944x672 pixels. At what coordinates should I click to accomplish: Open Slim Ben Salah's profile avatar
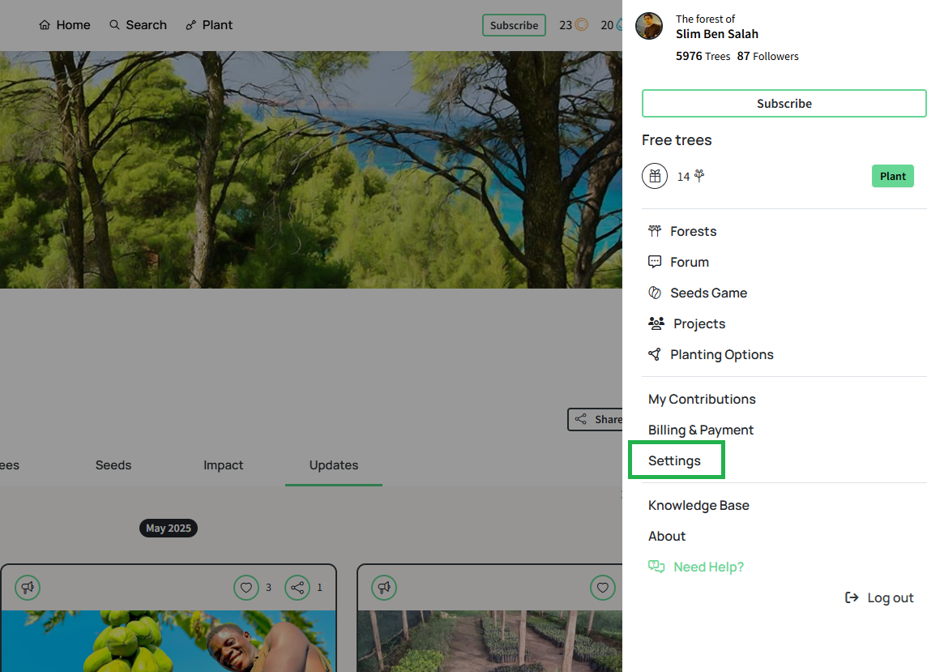click(x=649, y=26)
